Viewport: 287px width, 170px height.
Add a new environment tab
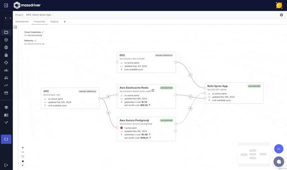point(65,22)
